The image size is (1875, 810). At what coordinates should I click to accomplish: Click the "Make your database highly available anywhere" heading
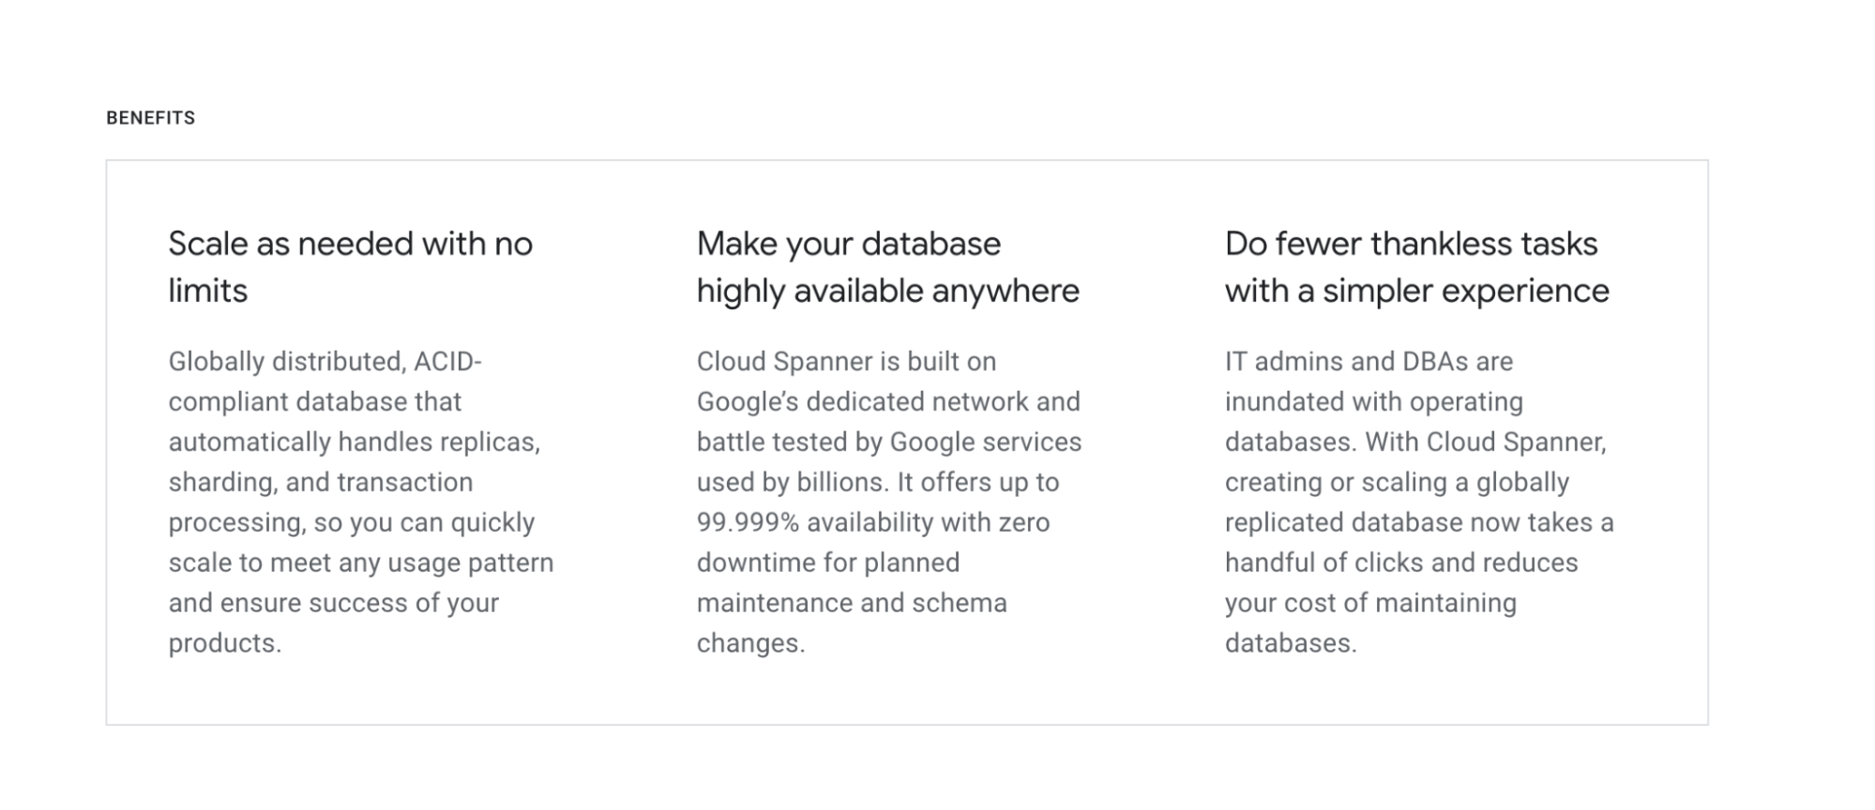pos(887,267)
